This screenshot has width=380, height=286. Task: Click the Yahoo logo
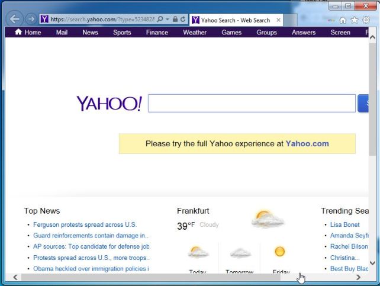(x=110, y=104)
